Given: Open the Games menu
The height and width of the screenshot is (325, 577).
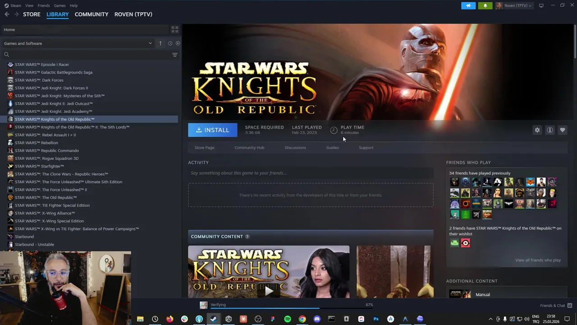Looking at the screenshot, I should click(60, 5).
